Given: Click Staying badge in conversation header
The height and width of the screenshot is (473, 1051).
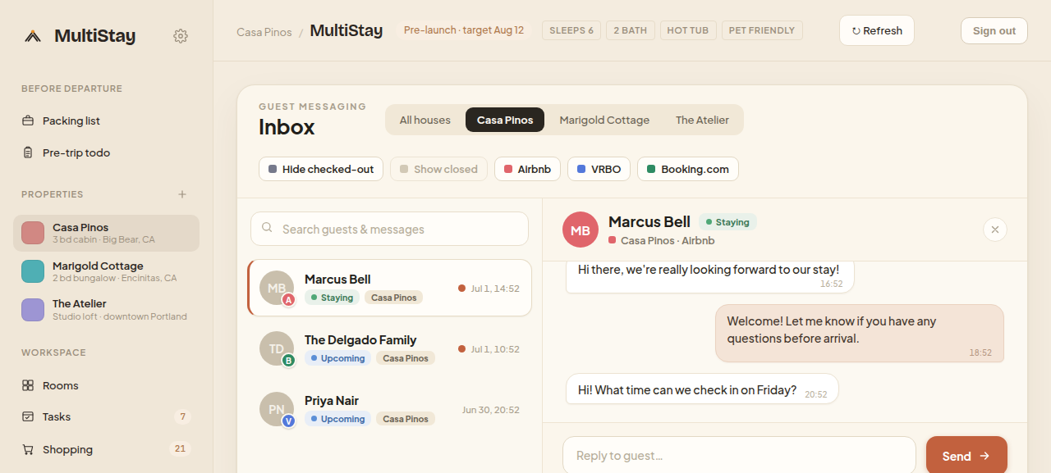Looking at the screenshot, I should 727,222.
